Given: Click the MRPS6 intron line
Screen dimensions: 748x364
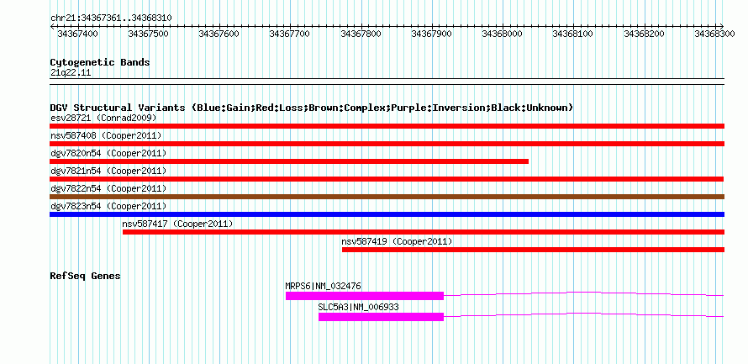Looking at the screenshot, I should tap(584, 294).
